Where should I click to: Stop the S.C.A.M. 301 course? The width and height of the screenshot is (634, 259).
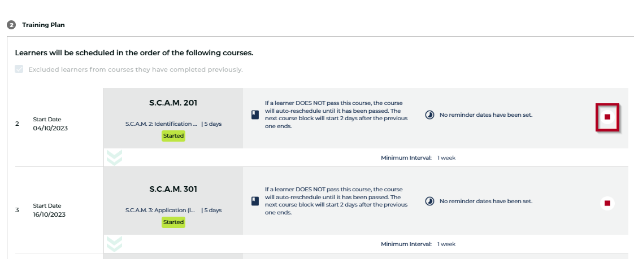(x=607, y=203)
